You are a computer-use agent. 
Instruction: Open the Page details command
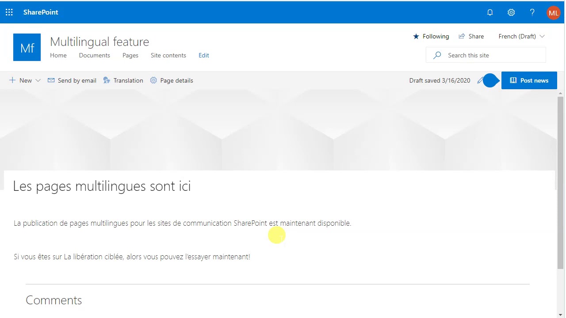pyautogui.click(x=172, y=80)
